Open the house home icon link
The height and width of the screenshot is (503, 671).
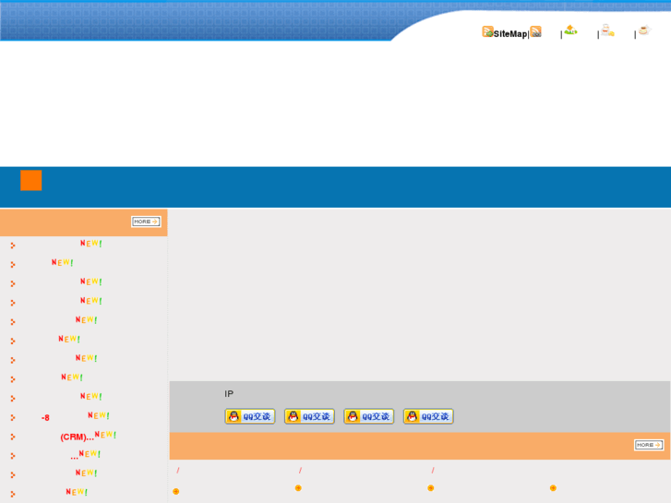[x=570, y=30]
